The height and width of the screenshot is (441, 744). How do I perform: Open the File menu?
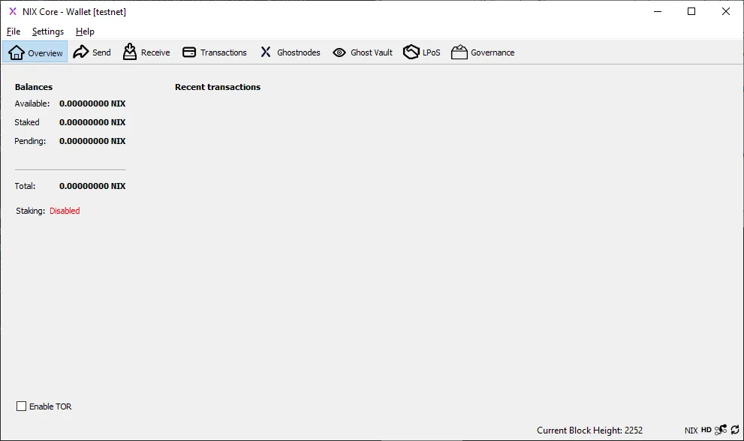(x=14, y=31)
